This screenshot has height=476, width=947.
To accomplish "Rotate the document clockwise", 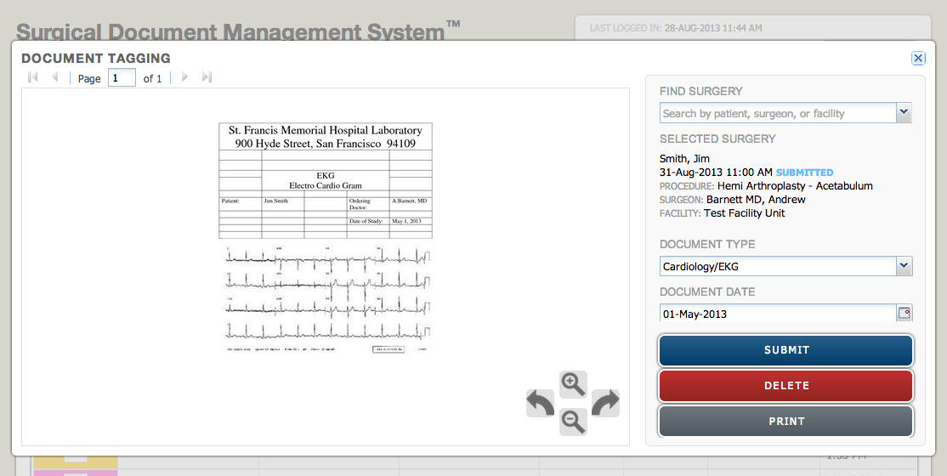I will point(605,403).
